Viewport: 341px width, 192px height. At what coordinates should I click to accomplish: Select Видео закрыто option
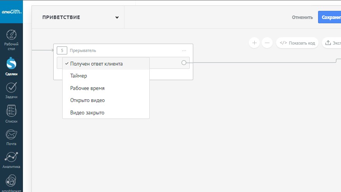(87, 112)
